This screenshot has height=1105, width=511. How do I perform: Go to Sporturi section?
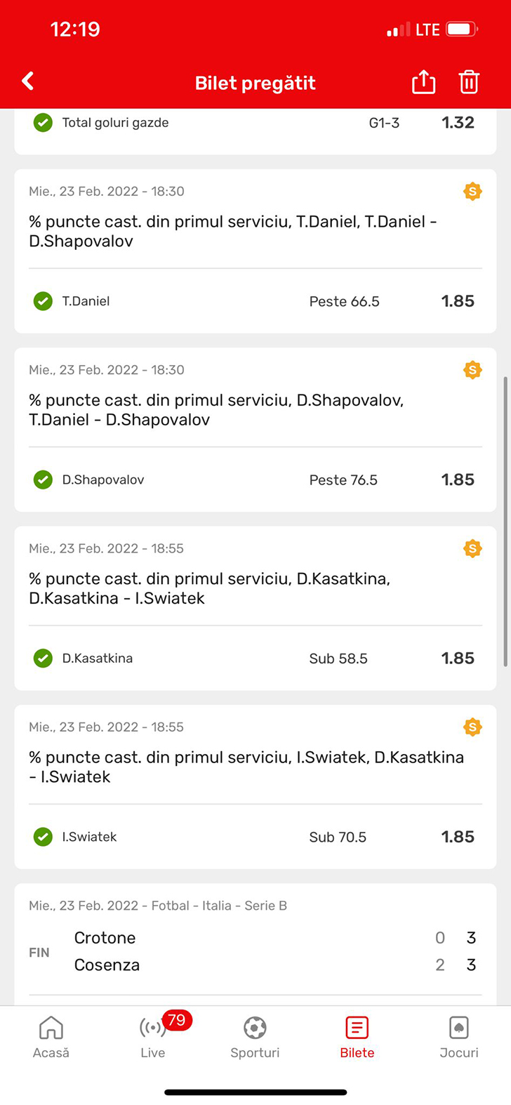255,1037
